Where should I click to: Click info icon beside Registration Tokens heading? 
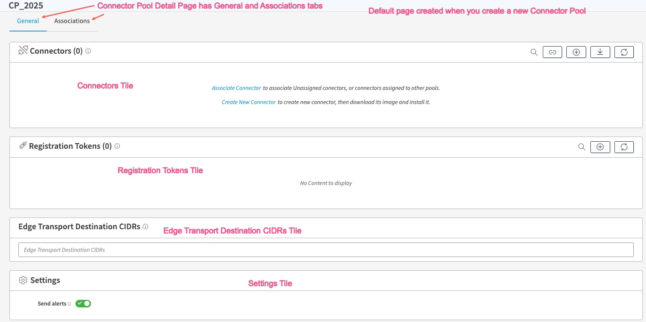[x=117, y=146]
